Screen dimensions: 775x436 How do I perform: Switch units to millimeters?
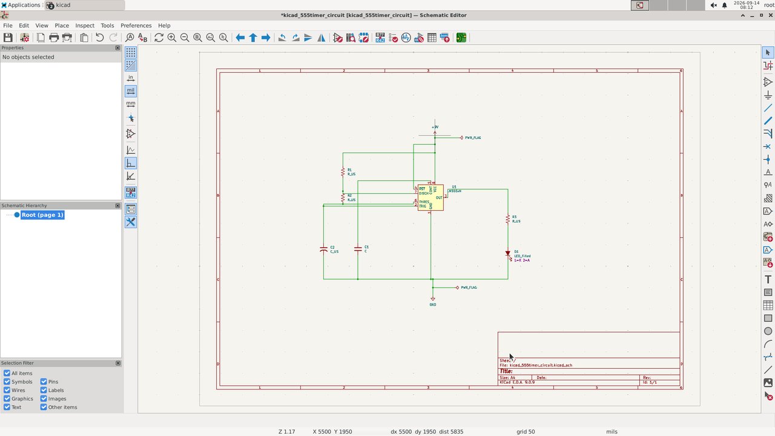click(131, 104)
